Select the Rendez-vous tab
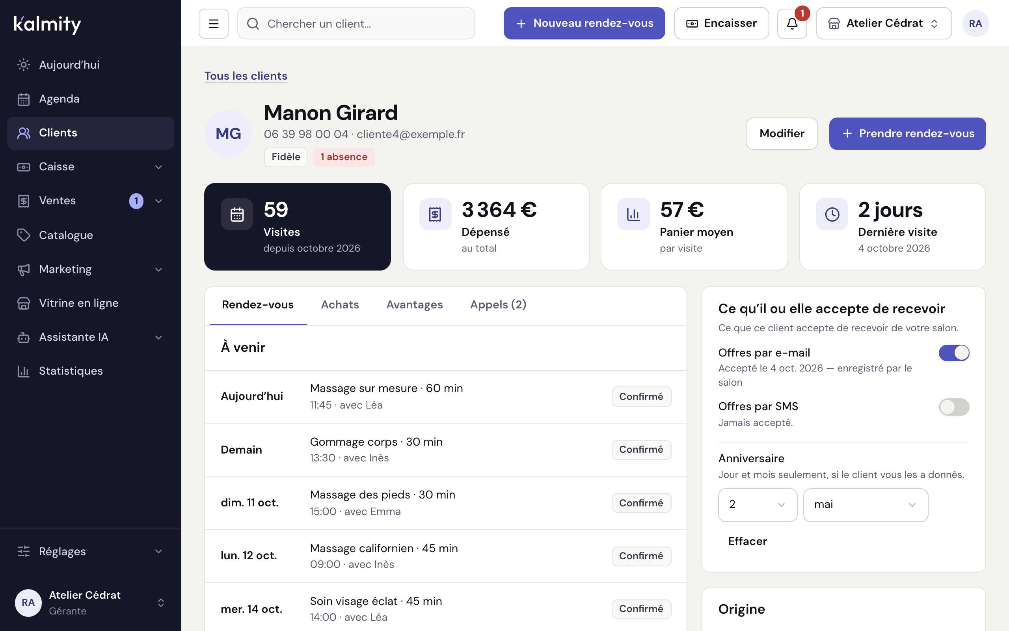1009x631 pixels. [258, 305]
